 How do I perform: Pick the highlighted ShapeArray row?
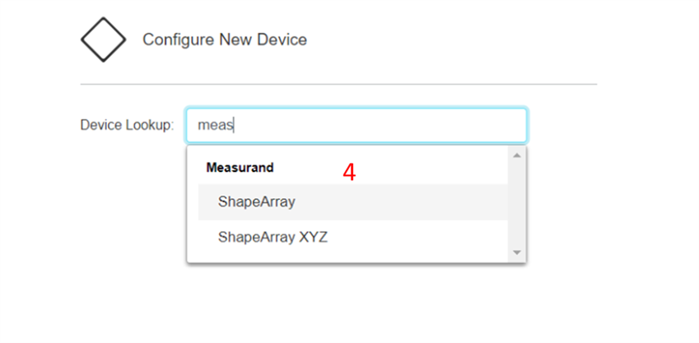pos(352,202)
